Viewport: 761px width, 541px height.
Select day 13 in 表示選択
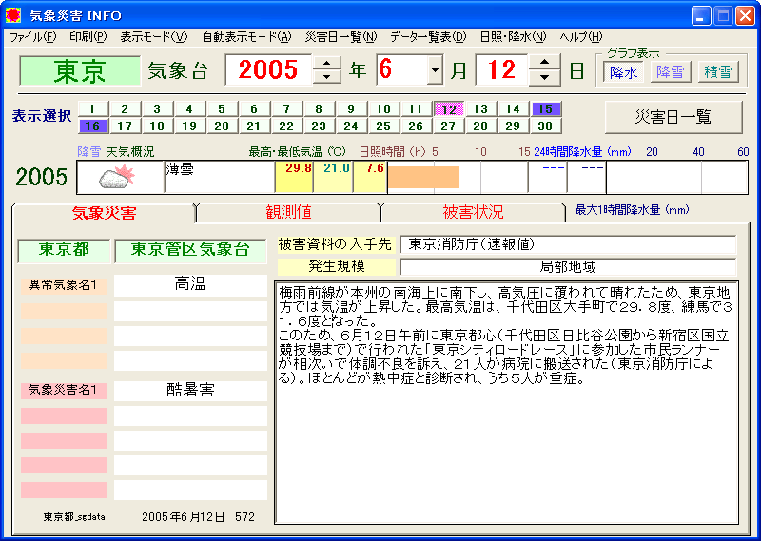point(480,108)
